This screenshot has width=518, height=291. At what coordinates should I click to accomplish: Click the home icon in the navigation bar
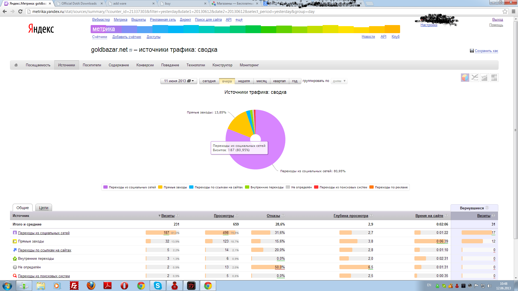tap(16, 65)
